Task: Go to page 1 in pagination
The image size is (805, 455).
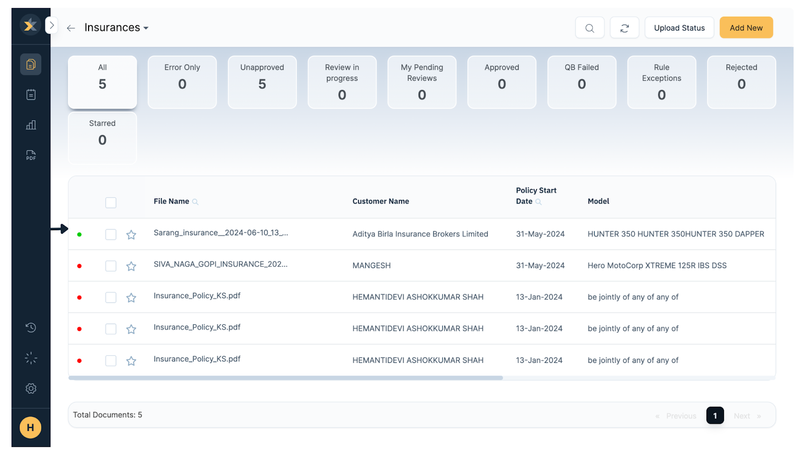Action: (715, 416)
